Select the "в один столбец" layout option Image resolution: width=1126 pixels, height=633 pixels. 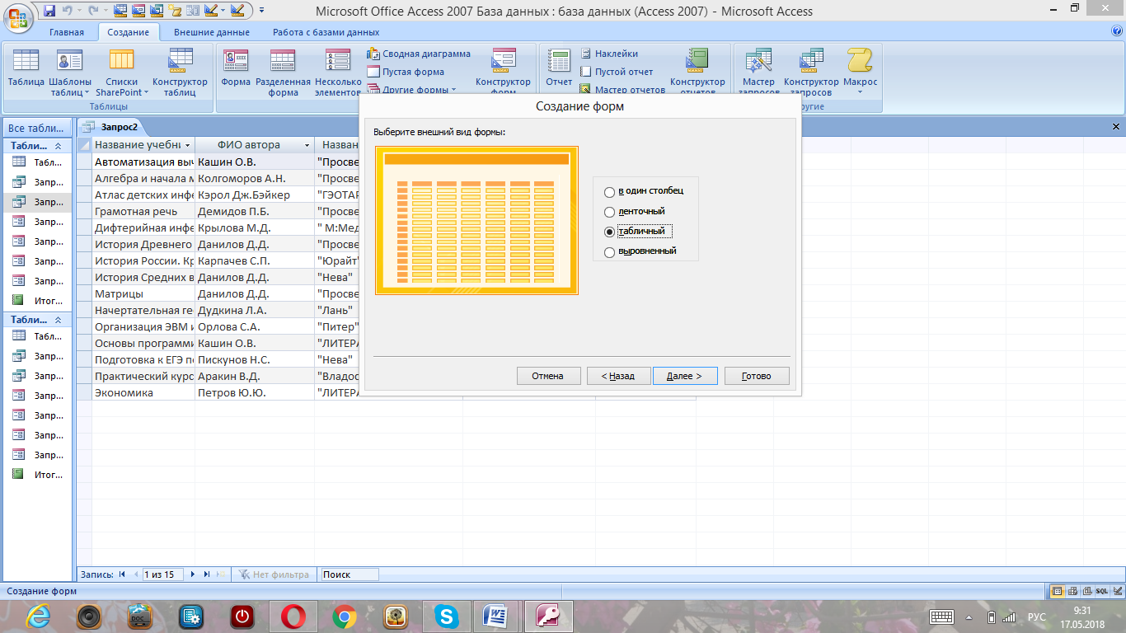click(x=645, y=191)
